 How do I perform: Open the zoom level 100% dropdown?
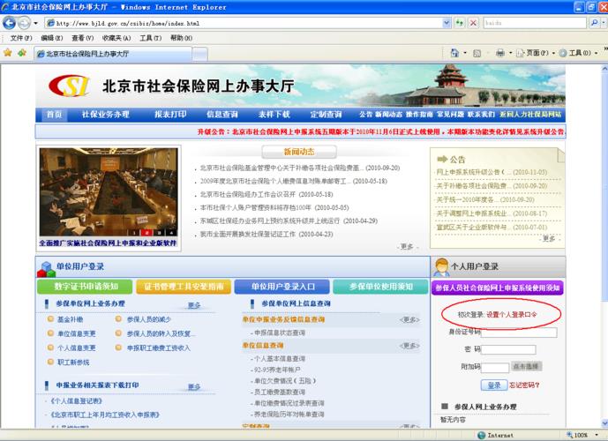tap(584, 435)
